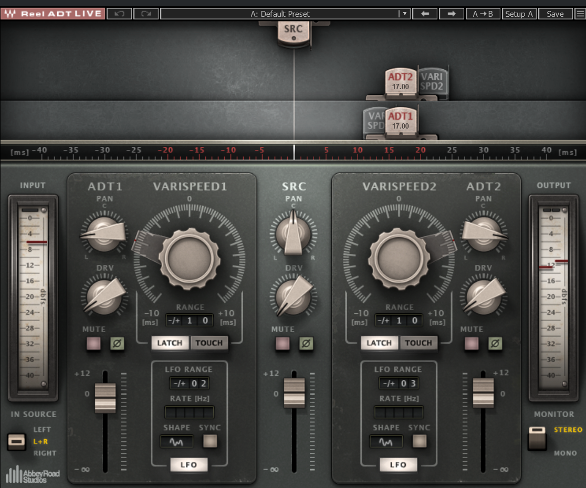Click VARISPEED1 RATE [Hz] field
The width and height of the screenshot is (586, 488).
tap(190, 412)
